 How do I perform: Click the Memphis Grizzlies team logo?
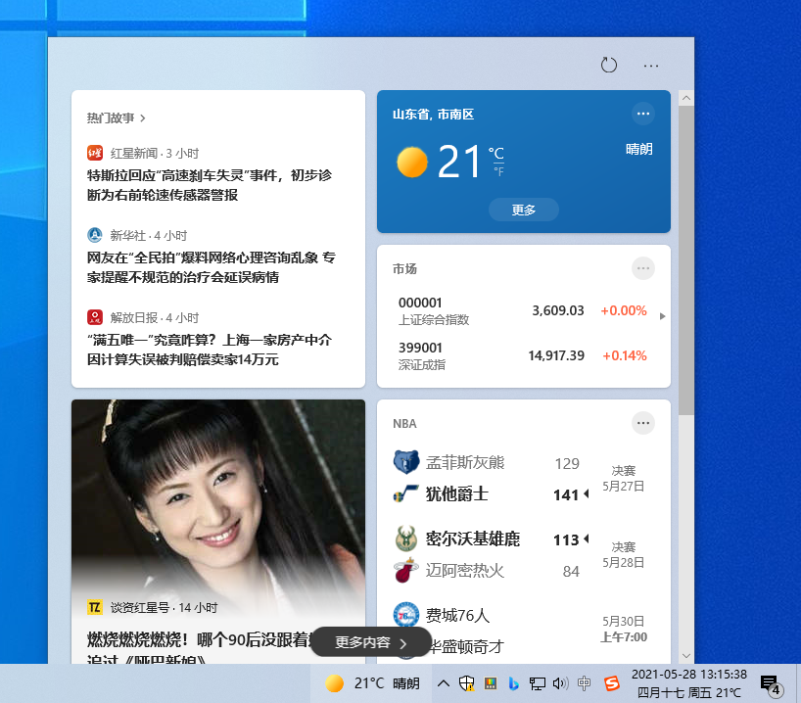coord(405,461)
